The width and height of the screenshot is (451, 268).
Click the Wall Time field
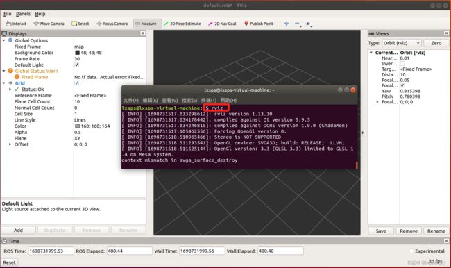(x=202, y=251)
